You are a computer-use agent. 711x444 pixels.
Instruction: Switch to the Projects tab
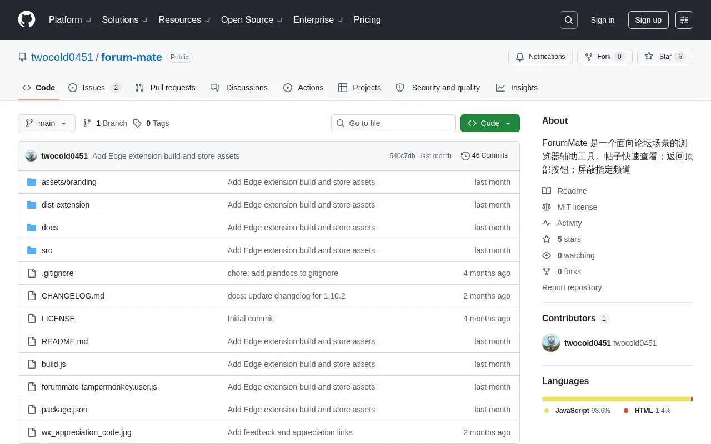pyautogui.click(x=359, y=88)
